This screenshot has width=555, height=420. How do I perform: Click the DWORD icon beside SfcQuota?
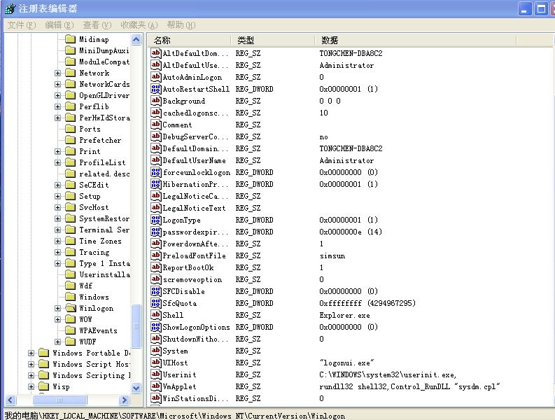coord(156,303)
